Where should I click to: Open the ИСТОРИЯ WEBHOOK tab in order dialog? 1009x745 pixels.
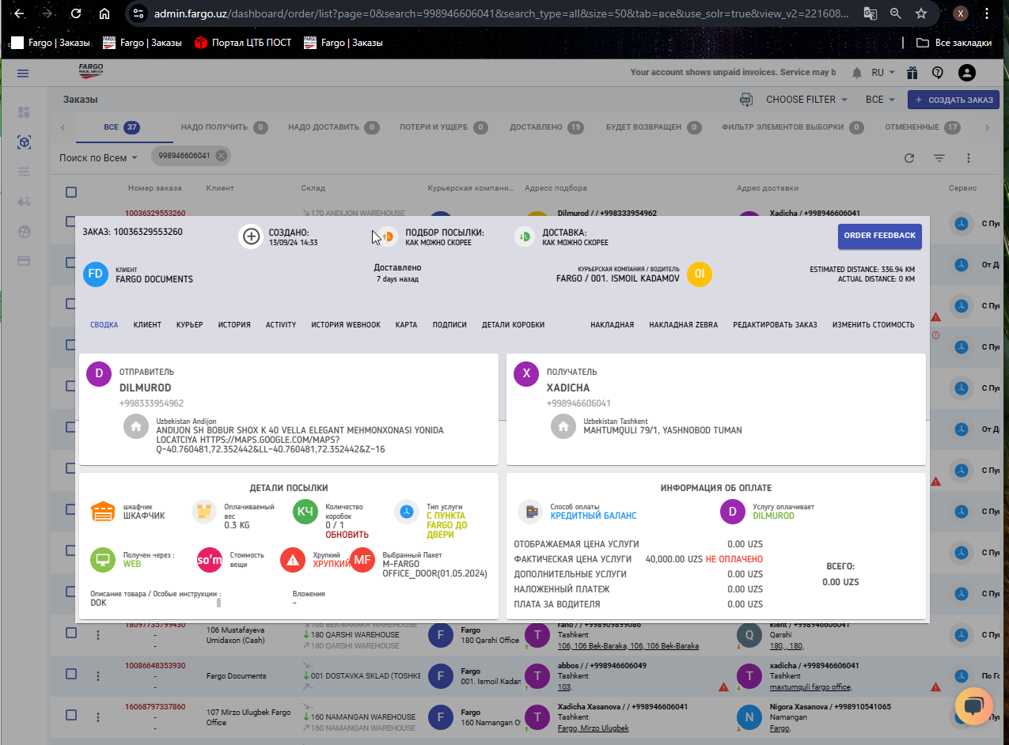(x=346, y=325)
